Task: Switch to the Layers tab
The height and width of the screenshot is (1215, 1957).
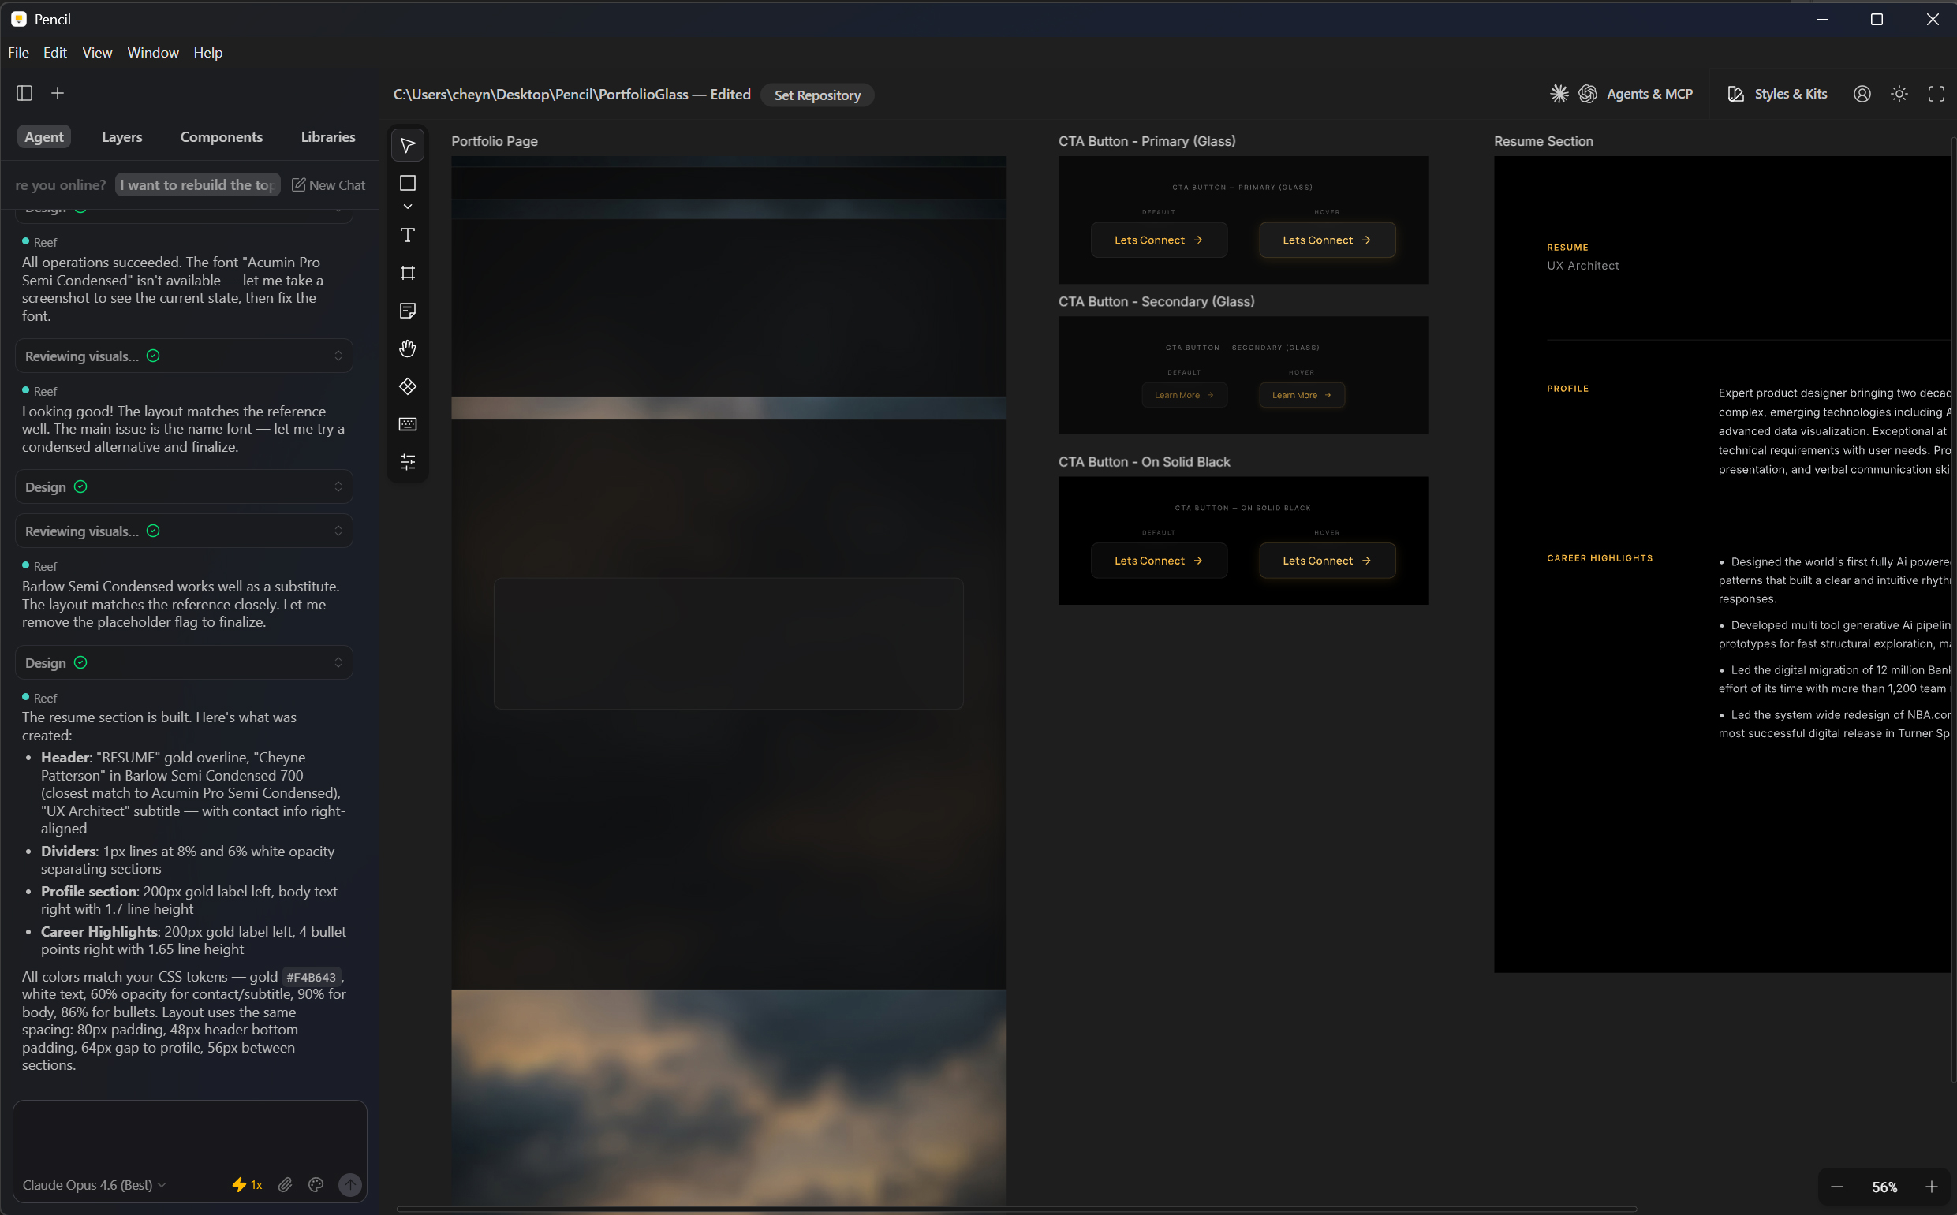Action: point(121,136)
